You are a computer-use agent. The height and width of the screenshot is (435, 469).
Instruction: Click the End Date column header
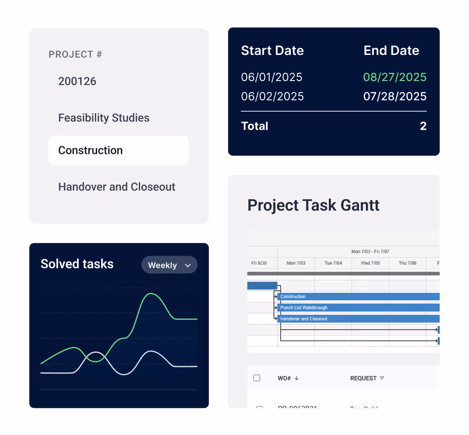coord(391,50)
